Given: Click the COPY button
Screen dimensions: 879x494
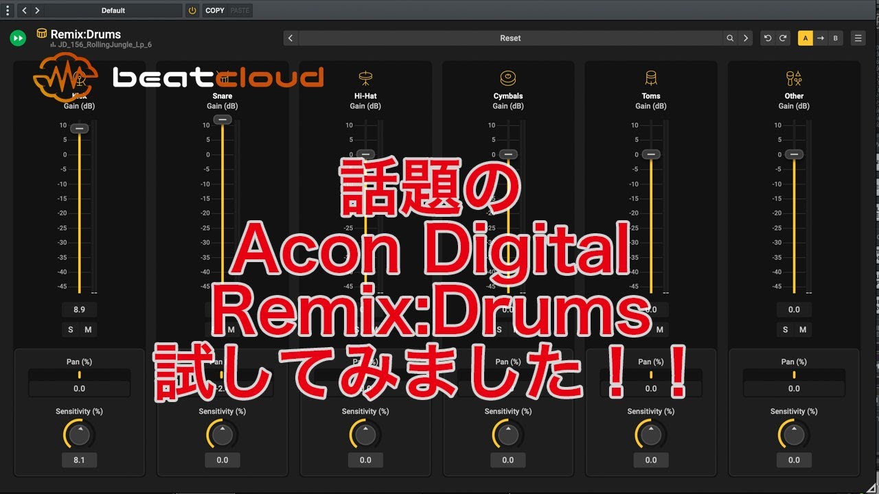Looking at the screenshot, I should (215, 10).
